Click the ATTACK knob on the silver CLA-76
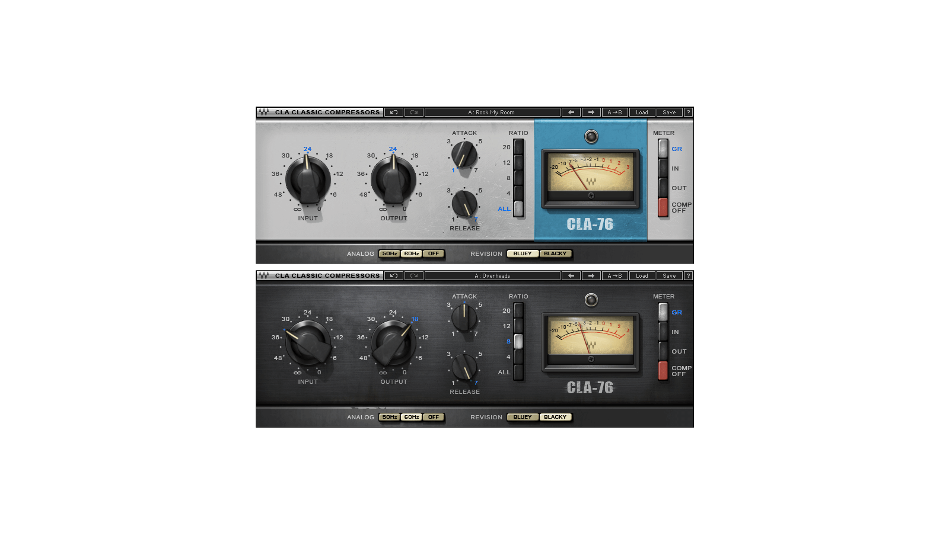Viewport: 949px width, 533px height. coord(464,154)
